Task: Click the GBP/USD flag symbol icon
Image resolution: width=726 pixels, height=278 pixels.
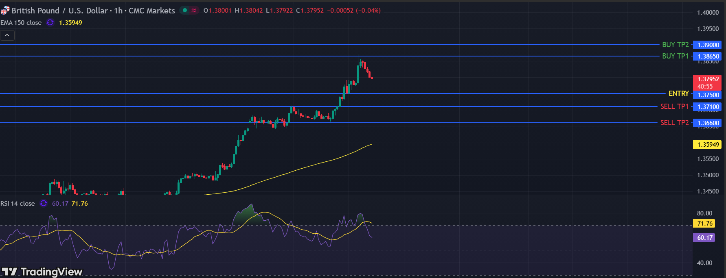Action: point(5,10)
